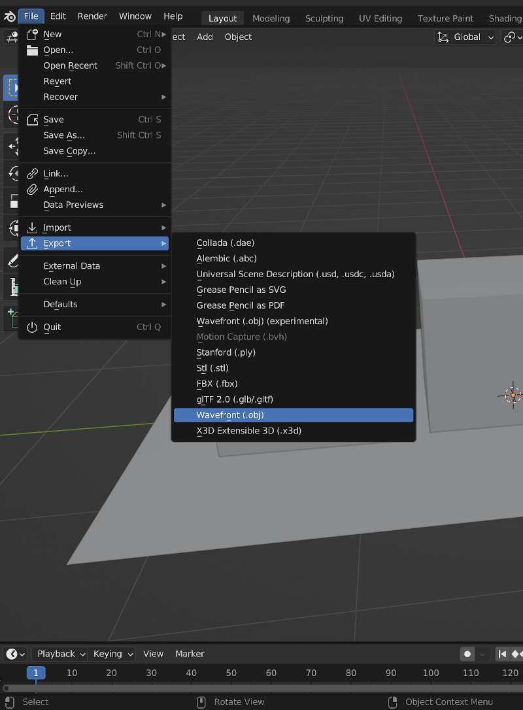Expand the Keying dropdown in the timeline

pyautogui.click(x=112, y=654)
